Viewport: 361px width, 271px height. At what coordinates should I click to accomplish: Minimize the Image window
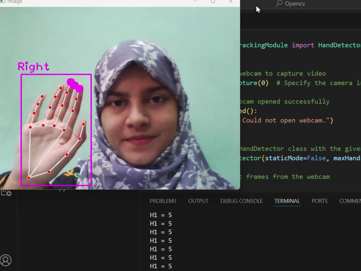pyautogui.click(x=195, y=1)
